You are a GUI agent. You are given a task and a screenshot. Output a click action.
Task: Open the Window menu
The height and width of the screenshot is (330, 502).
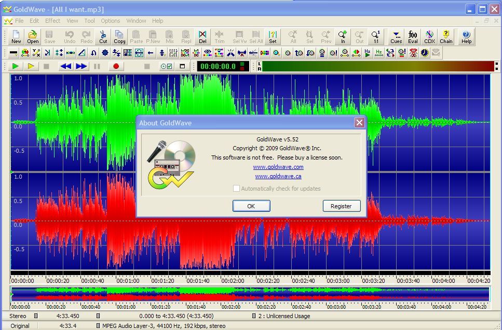136,21
